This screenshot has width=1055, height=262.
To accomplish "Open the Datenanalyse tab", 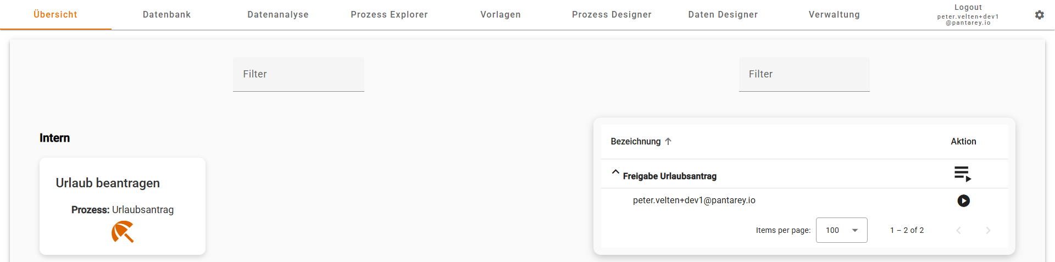I will 278,15.
